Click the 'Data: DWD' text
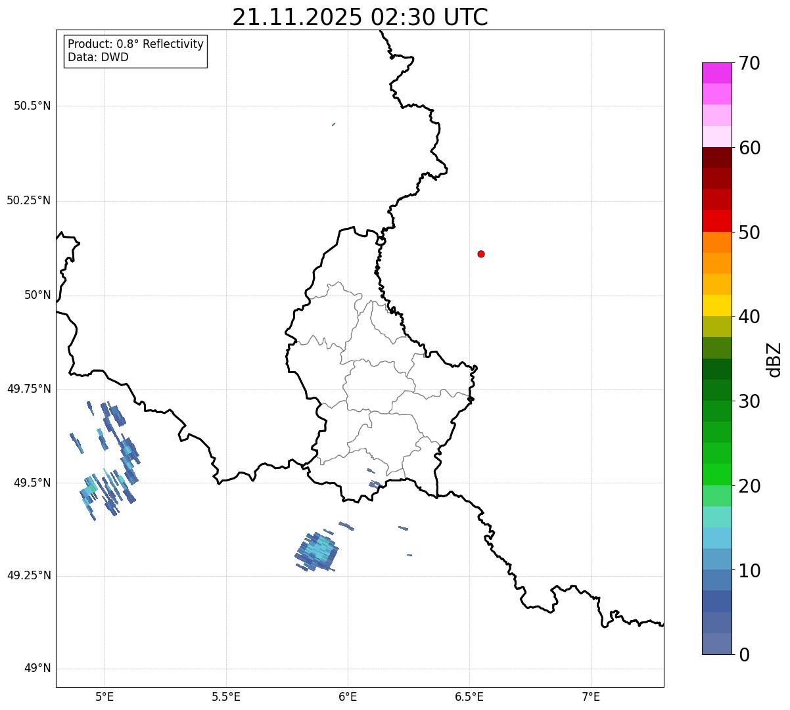Screen dimensions: 790x710 tap(99, 57)
